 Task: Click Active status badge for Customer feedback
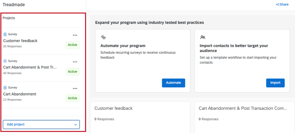73,45
